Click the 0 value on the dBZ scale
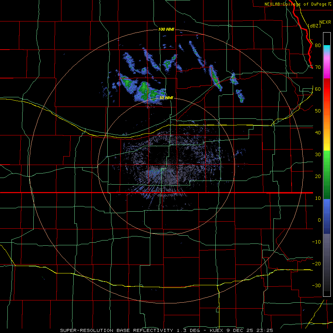The height and width of the screenshot is (333, 333). coord(319,220)
